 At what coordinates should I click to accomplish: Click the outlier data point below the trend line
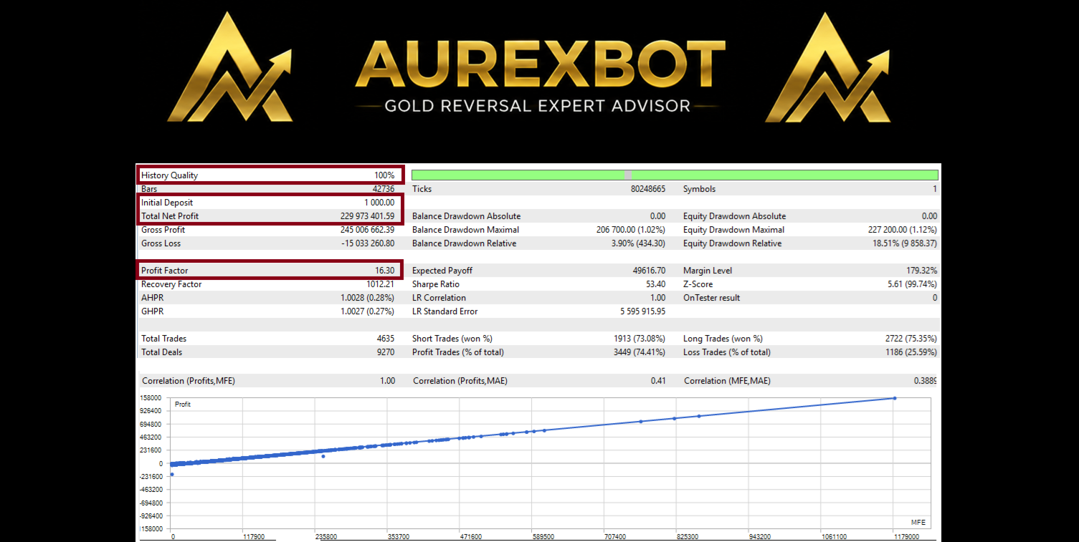click(x=323, y=456)
